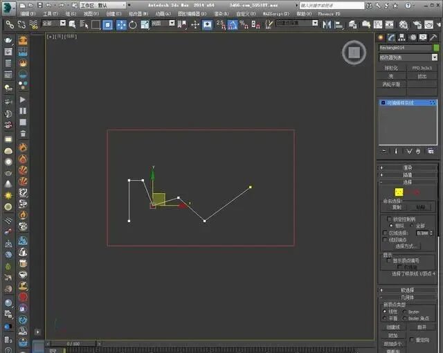The height and width of the screenshot is (353, 443).
Task: Open the Tools (T) menu
Action: [51, 14]
